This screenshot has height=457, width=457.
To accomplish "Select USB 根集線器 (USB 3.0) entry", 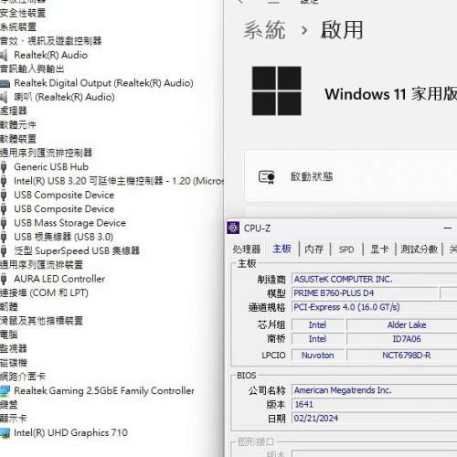I will pyautogui.click(x=64, y=237).
